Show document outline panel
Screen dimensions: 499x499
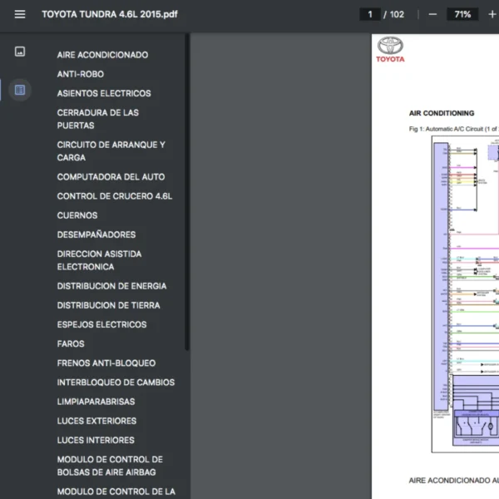click(20, 90)
